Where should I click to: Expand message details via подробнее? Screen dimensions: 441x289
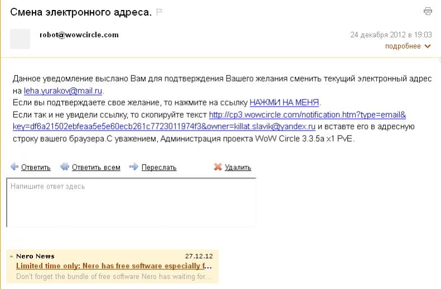click(402, 46)
